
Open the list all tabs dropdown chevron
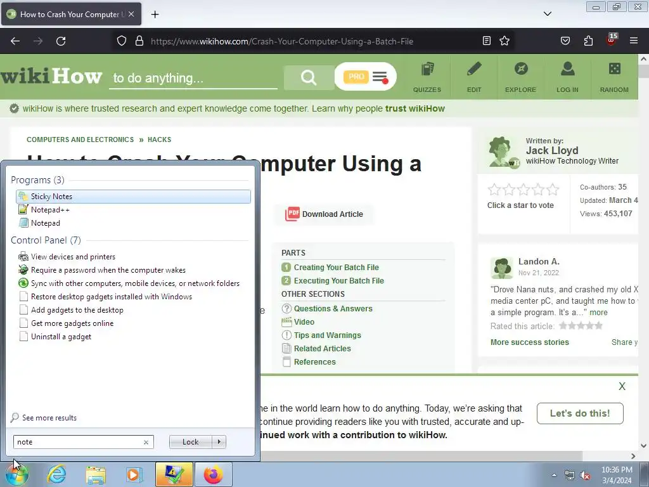[x=548, y=14]
